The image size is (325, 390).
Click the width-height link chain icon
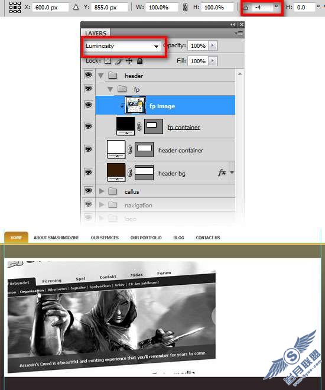[x=185, y=7]
